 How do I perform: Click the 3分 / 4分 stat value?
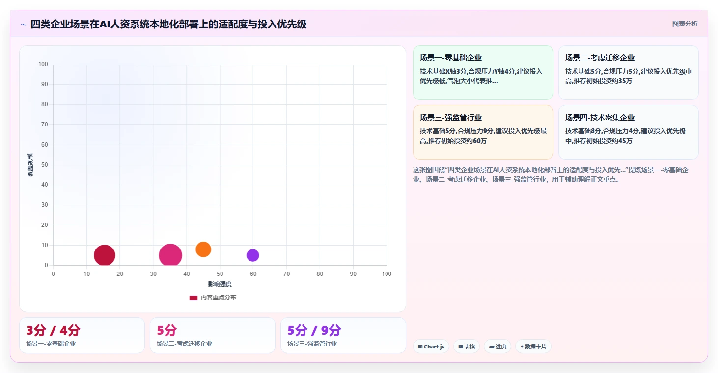tap(53, 330)
